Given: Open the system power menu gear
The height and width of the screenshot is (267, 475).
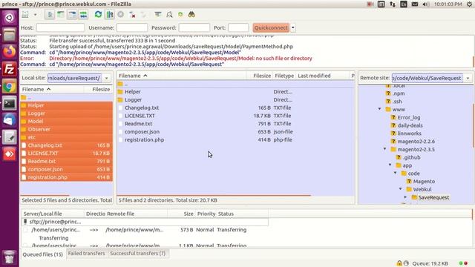Looking at the screenshot, I should click(x=469, y=4).
